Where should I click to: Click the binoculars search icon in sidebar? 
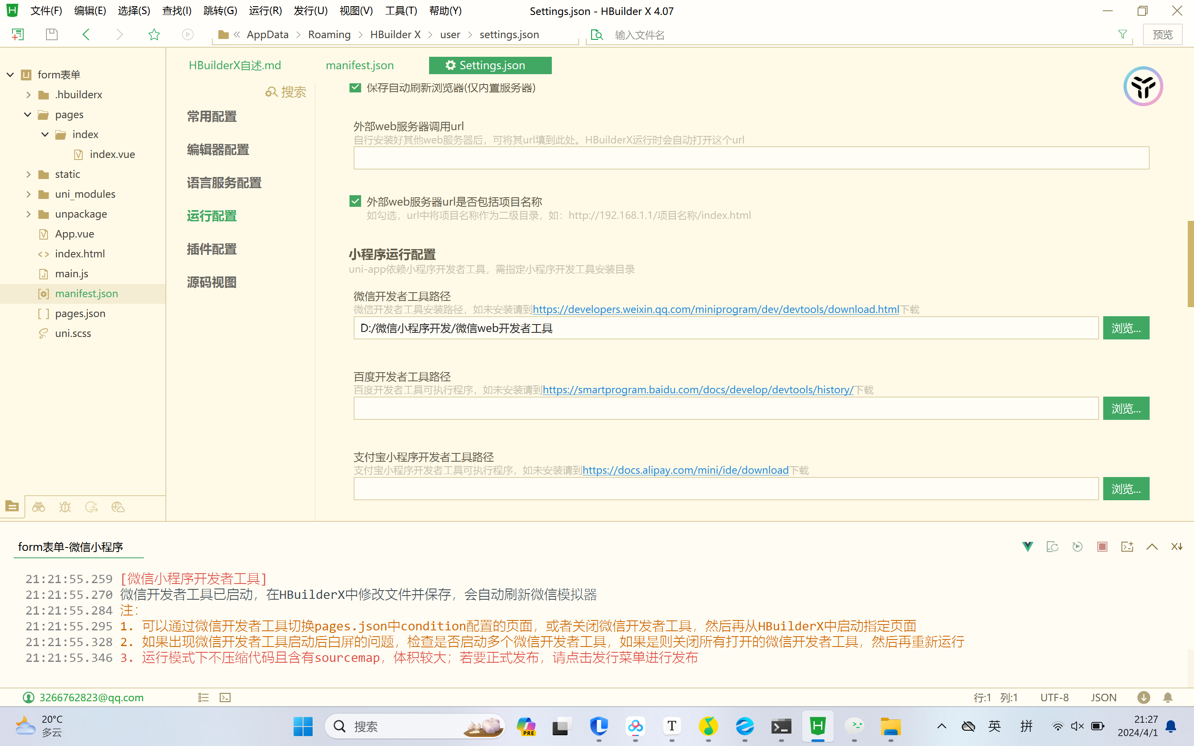[x=39, y=507]
